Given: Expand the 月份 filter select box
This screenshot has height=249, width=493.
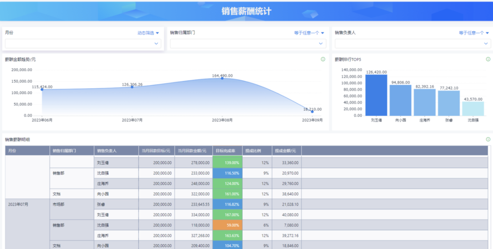Looking at the screenshot, I should [83, 43].
